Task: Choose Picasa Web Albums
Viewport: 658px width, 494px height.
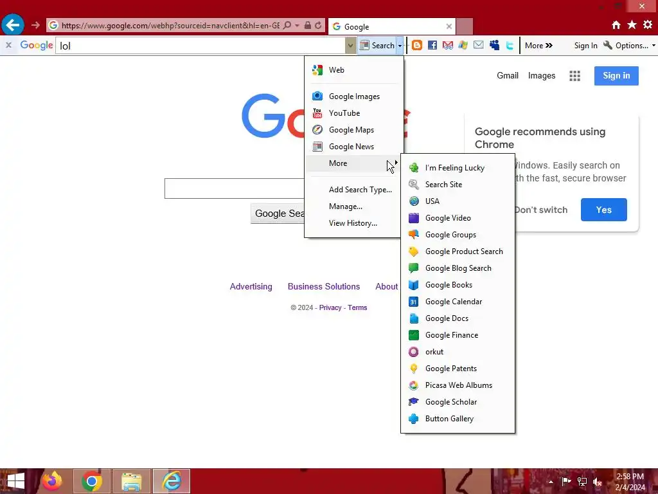Action: click(x=458, y=385)
